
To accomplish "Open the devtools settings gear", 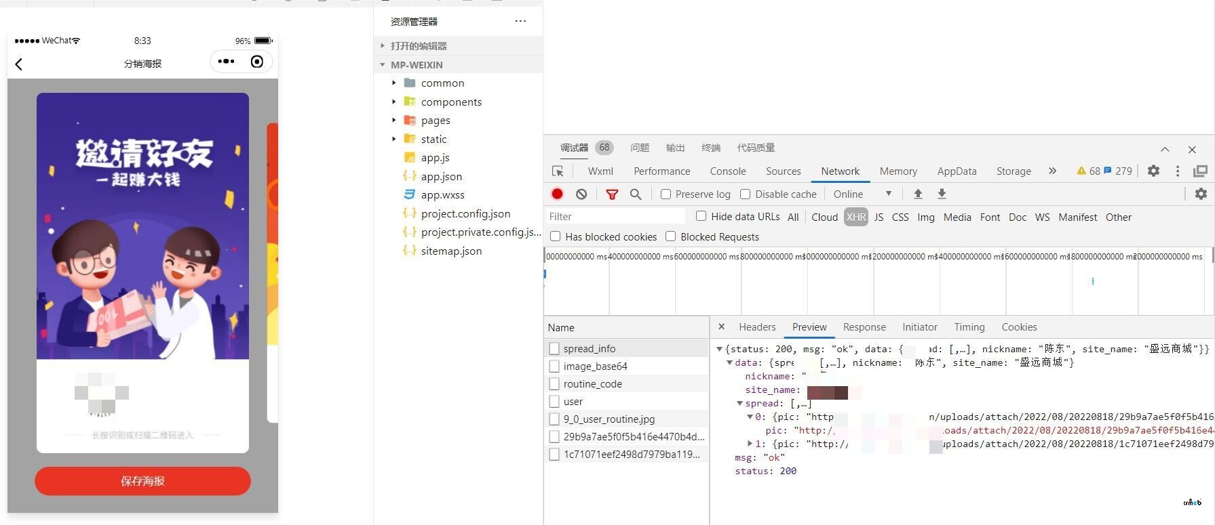I will tap(1153, 171).
